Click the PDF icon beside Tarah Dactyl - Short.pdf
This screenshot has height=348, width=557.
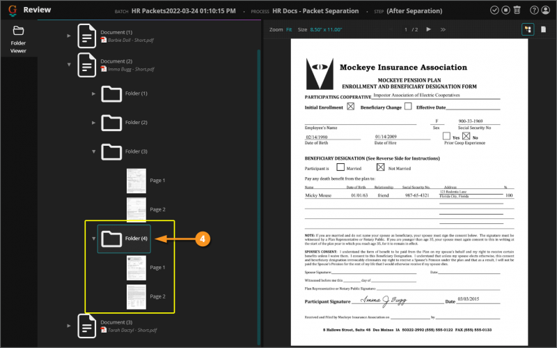click(x=103, y=330)
